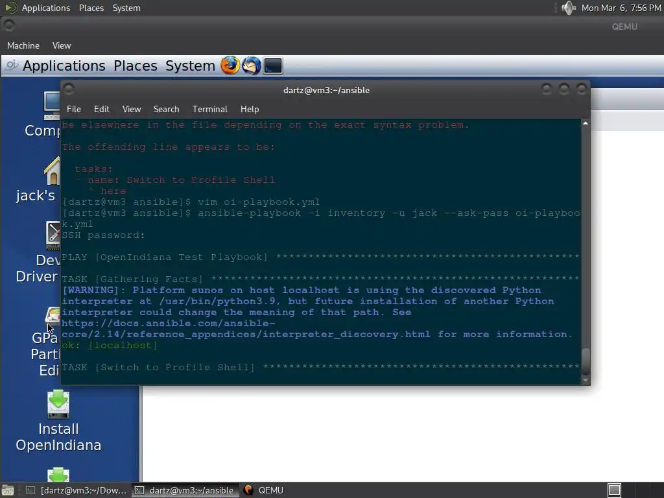Switch to the QEMU taskbar button
This screenshot has width=664, height=498.
tap(264, 490)
